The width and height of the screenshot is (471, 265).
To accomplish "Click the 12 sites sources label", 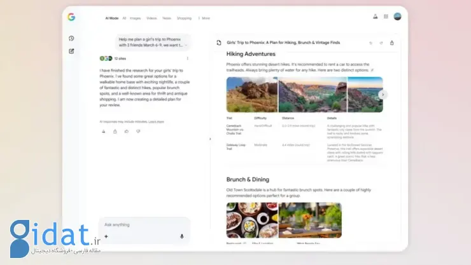I will [120, 58].
